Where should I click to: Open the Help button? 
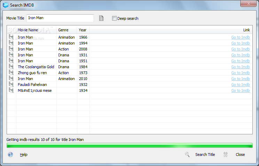pos(23,155)
